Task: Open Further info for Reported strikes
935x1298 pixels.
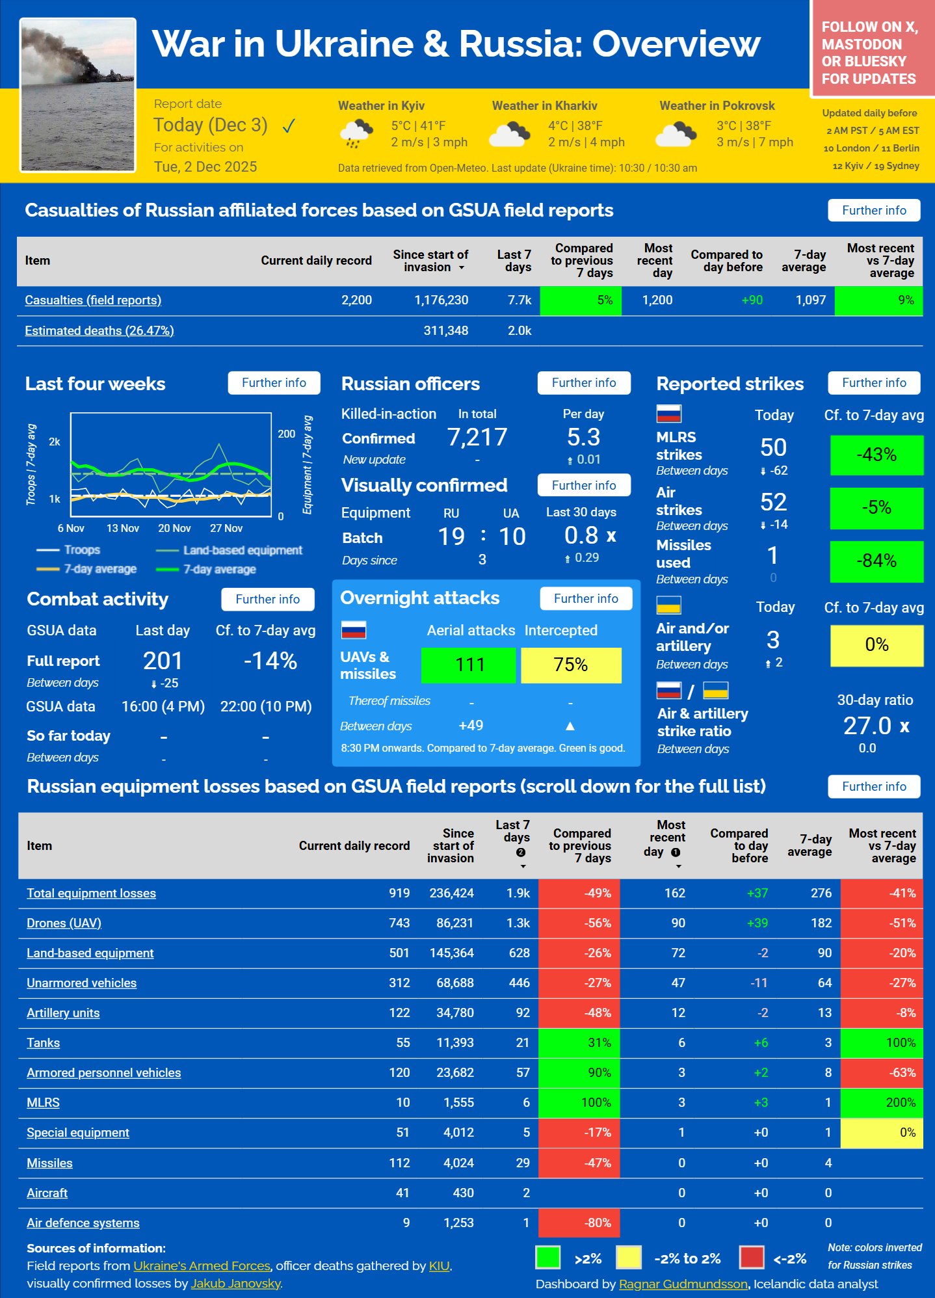Action: (874, 383)
